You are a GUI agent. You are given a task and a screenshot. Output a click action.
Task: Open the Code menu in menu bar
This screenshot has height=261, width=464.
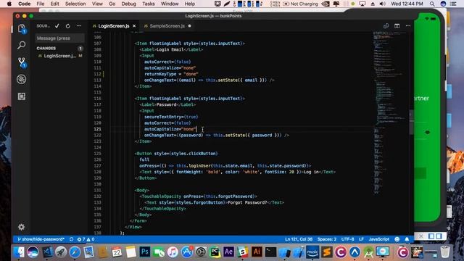[24, 4]
